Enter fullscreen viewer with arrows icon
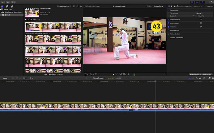The height and width of the screenshot is (133, 214). click(164, 74)
